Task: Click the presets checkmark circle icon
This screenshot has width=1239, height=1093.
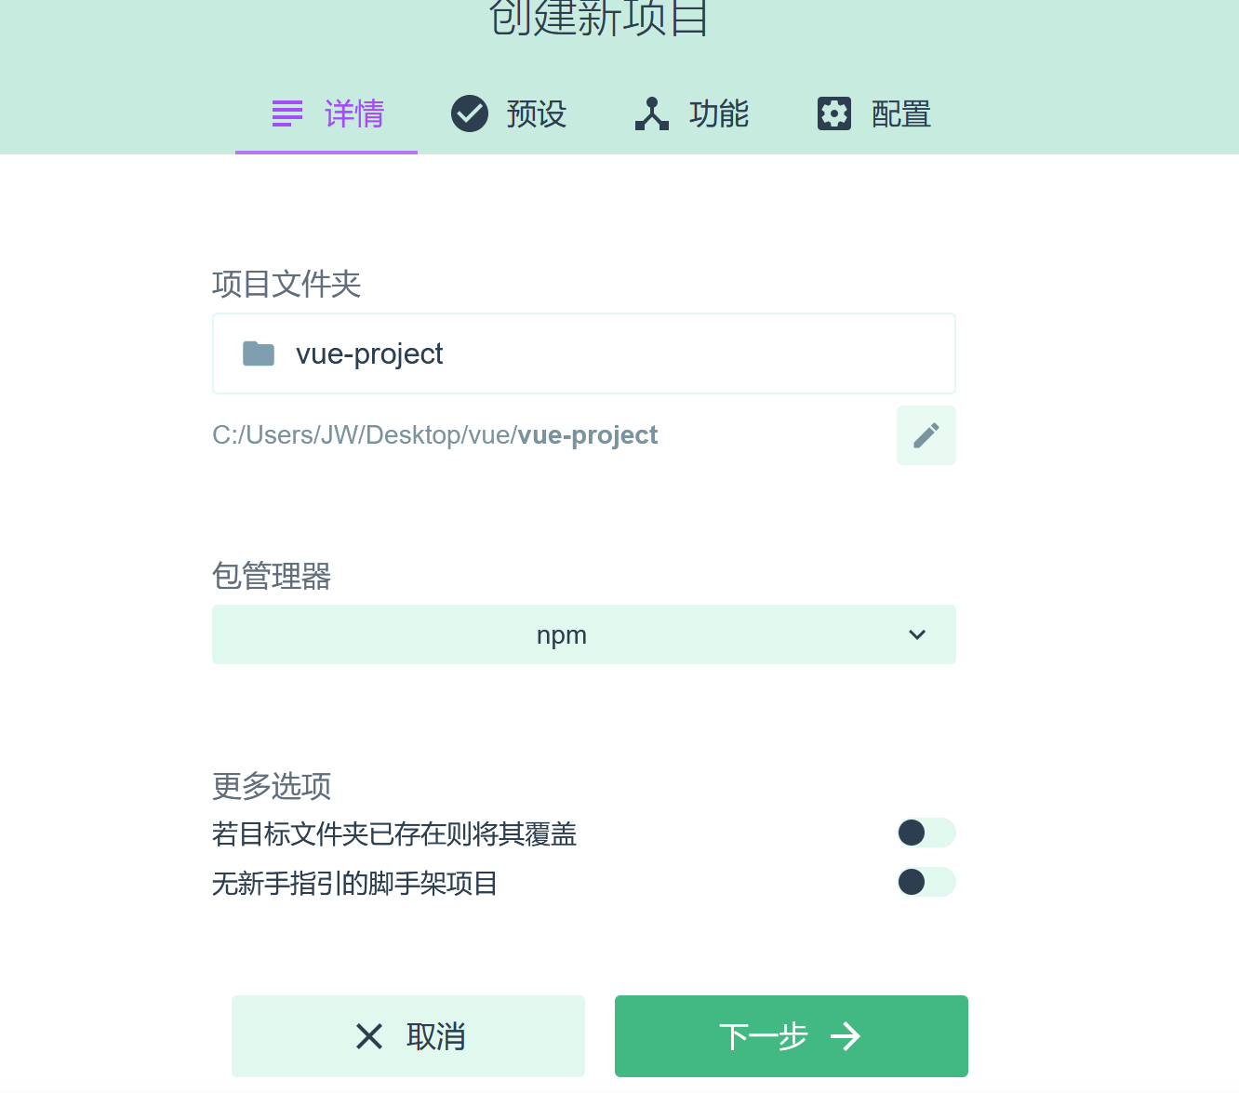Action: click(470, 113)
